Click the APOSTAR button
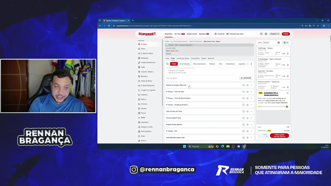The width and height of the screenshot is (331, 186). pos(246,78)
